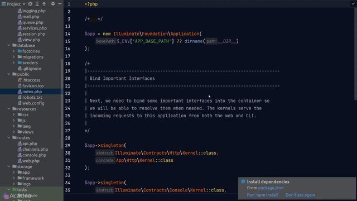Expand the js folder
357x201 pixels.
(14, 121)
